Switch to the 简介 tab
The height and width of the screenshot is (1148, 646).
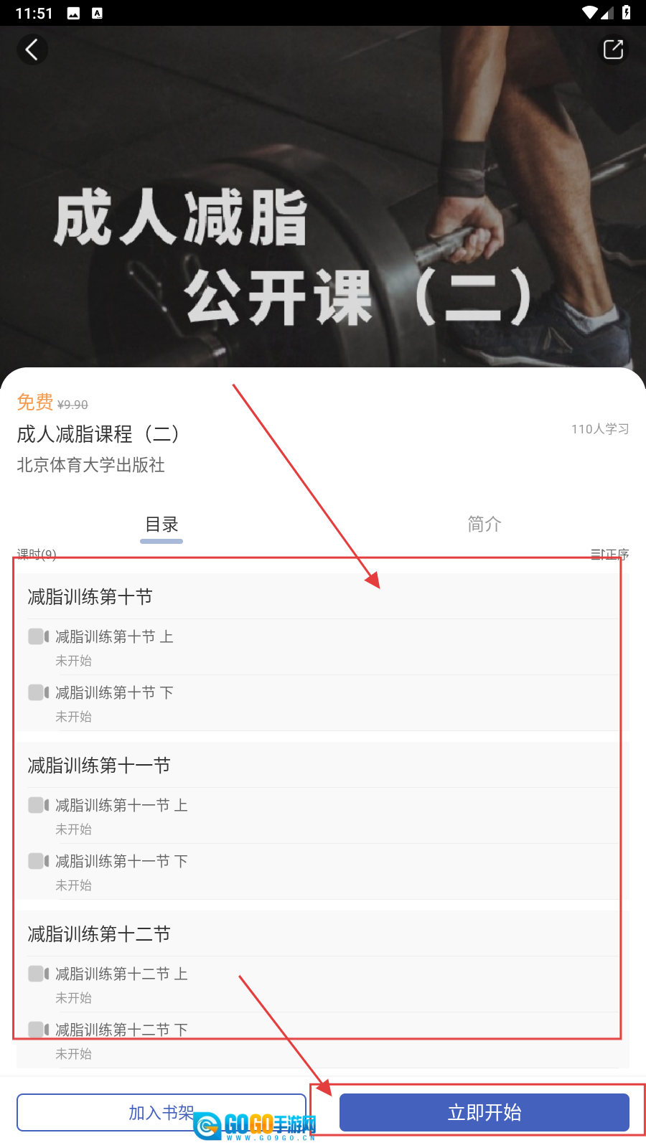click(x=484, y=524)
